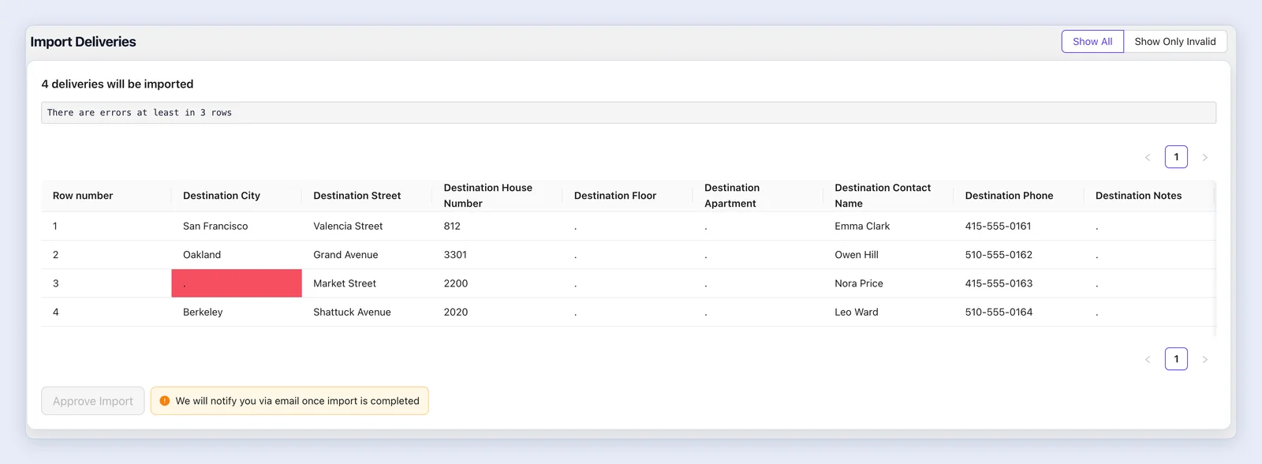Click the Approve Import button
This screenshot has height=464, width=1262.
93,401
